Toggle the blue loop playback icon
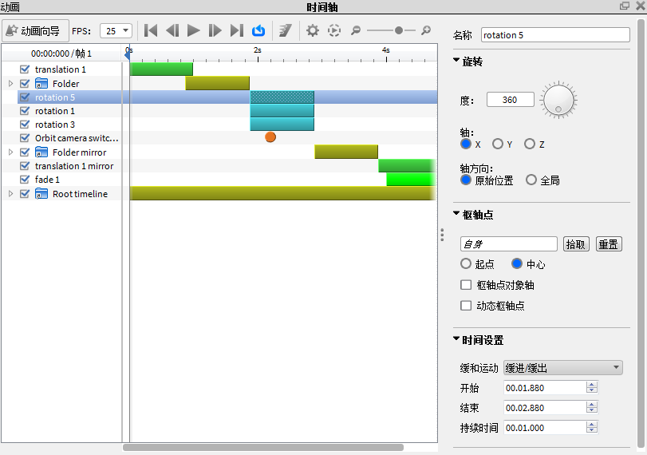The height and width of the screenshot is (455, 647). pyautogui.click(x=258, y=30)
